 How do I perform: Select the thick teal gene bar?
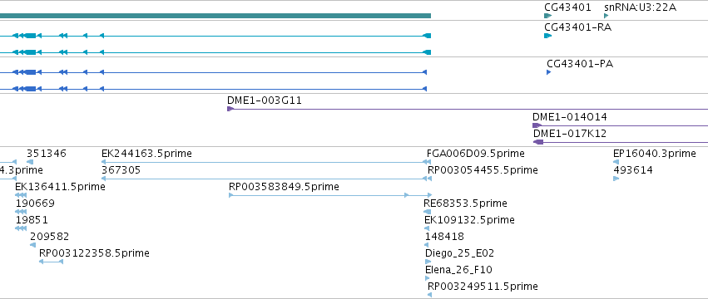[x=215, y=16]
